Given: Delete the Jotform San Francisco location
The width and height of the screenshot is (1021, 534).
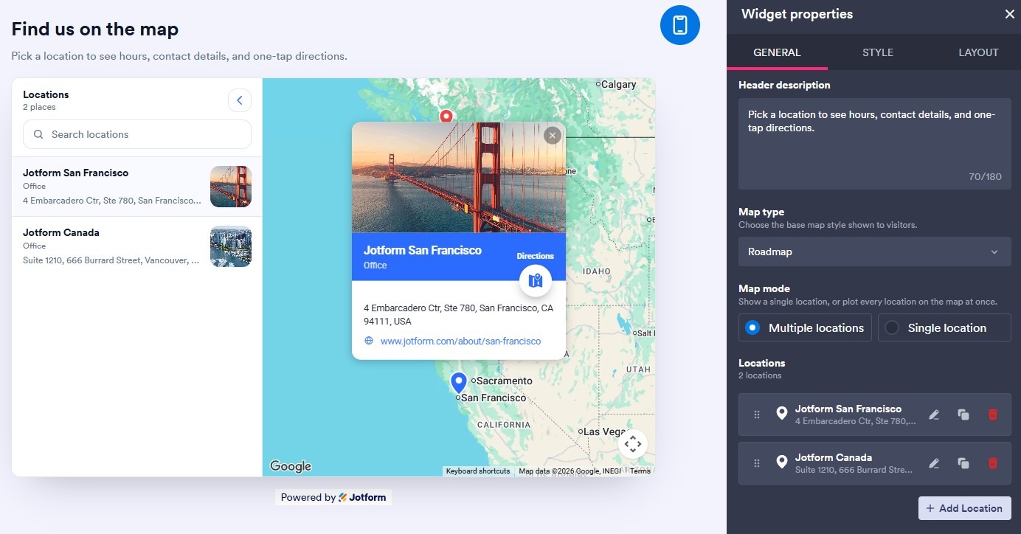Looking at the screenshot, I should (x=992, y=415).
